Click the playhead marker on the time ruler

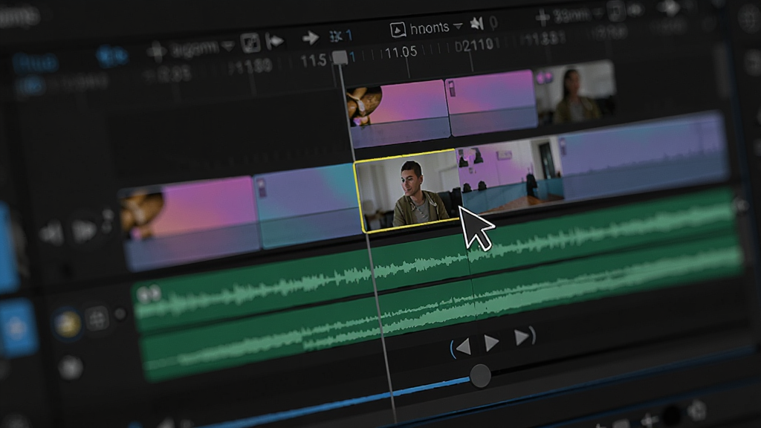(340, 58)
